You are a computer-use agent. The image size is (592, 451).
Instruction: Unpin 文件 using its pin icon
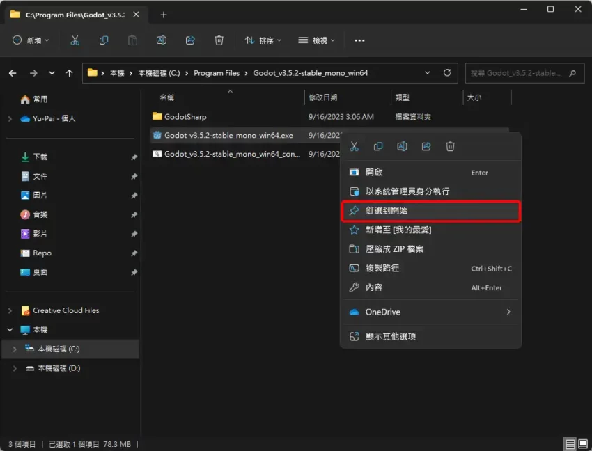tap(134, 176)
